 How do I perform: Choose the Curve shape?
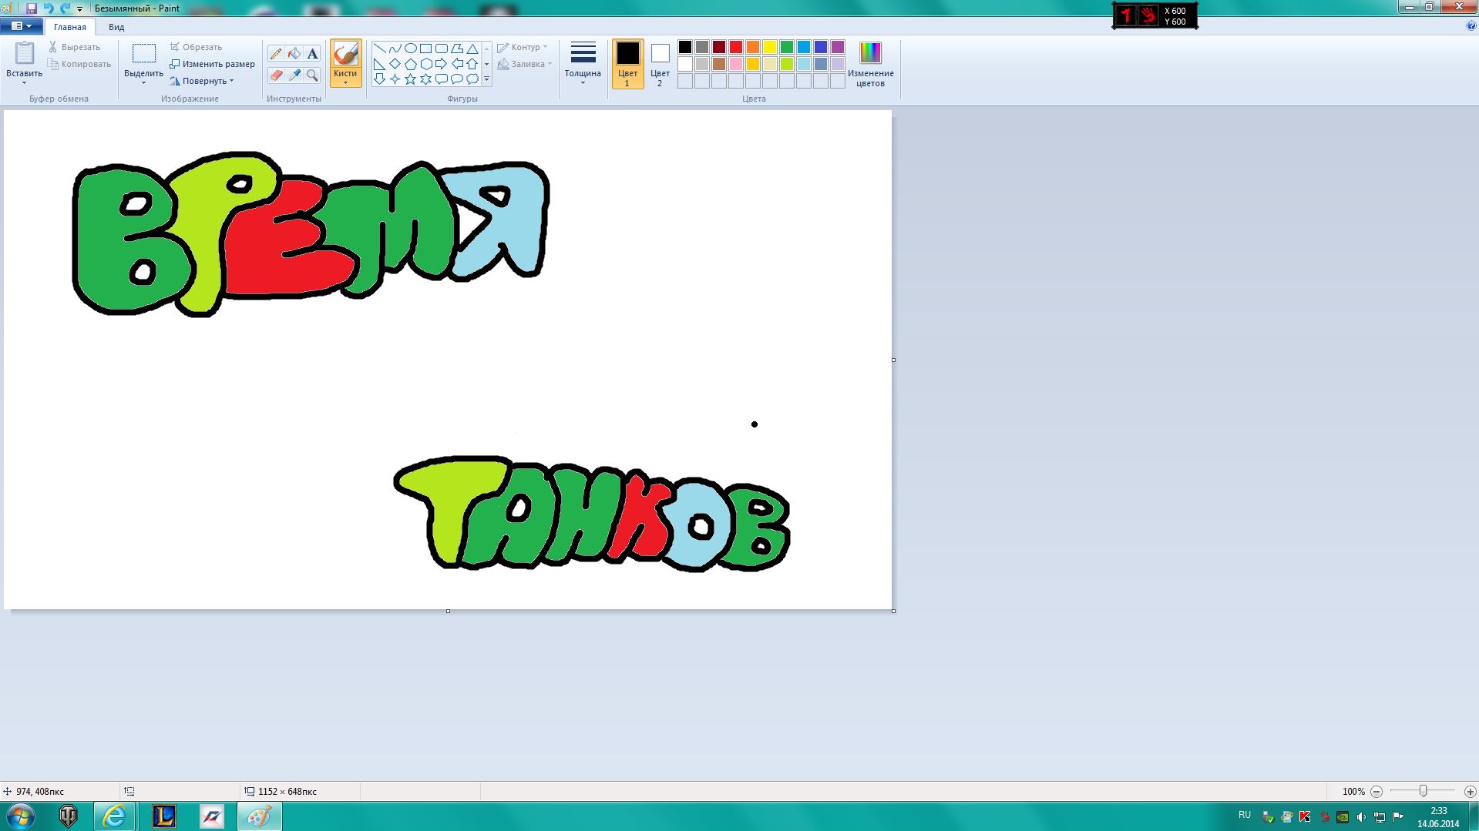point(395,49)
